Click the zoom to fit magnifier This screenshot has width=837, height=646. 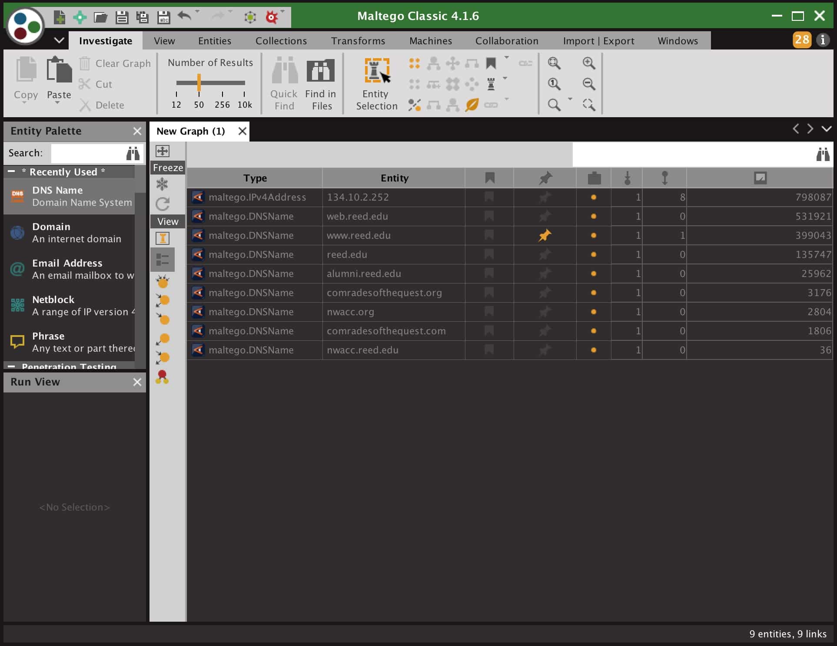(554, 63)
